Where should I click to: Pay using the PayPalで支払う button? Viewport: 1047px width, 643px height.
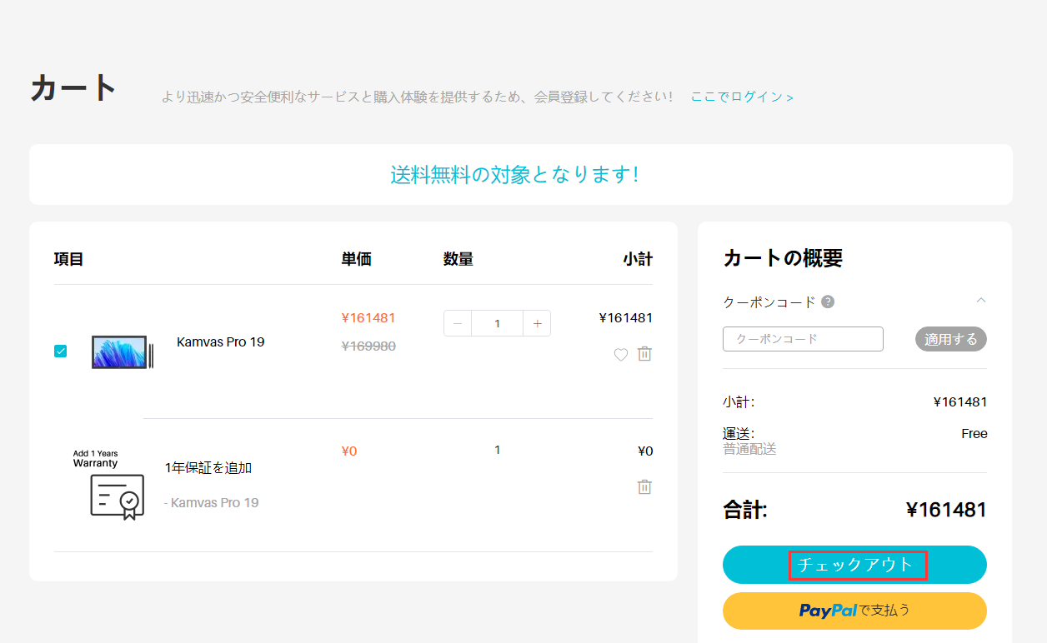tap(854, 611)
